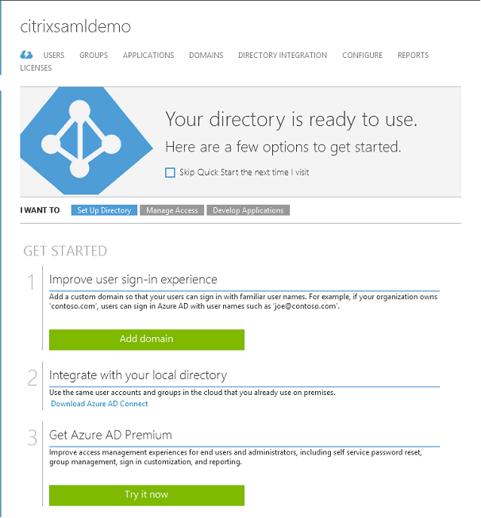Screen dimensions: 481x518
Task: Click the Quick Start cloud icon
Action: click(26, 55)
